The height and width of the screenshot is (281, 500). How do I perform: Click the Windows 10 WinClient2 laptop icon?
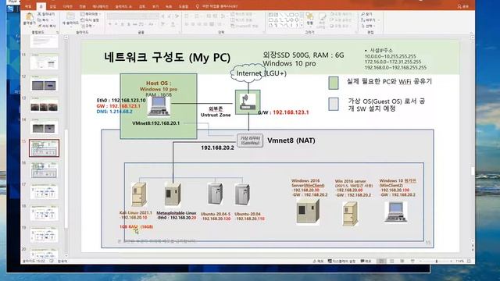pyautogui.click(x=396, y=212)
